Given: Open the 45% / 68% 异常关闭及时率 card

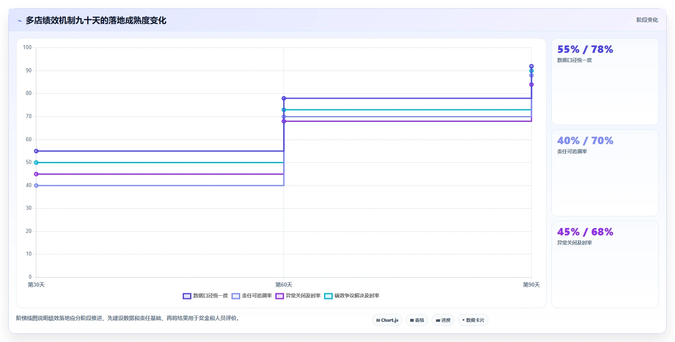Looking at the screenshot, I should pyautogui.click(x=605, y=264).
